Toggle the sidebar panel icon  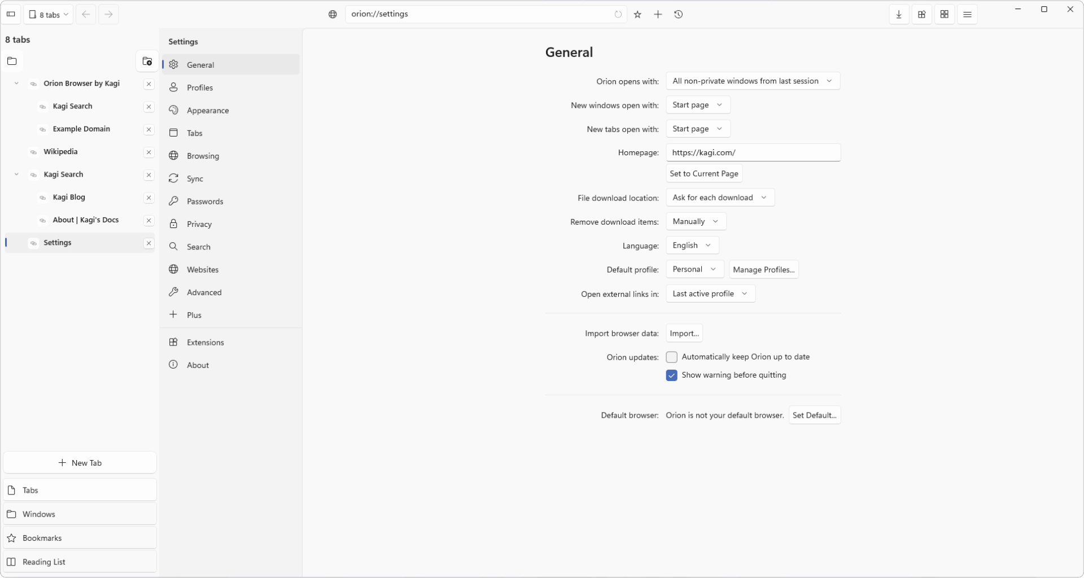pyautogui.click(x=11, y=15)
